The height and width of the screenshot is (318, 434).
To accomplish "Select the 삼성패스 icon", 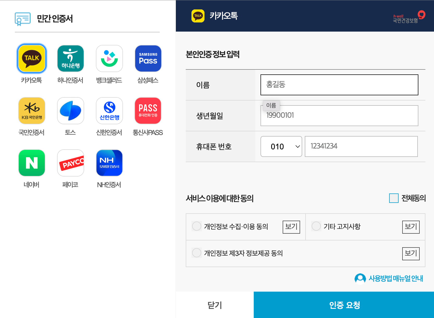I will tap(148, 58).
